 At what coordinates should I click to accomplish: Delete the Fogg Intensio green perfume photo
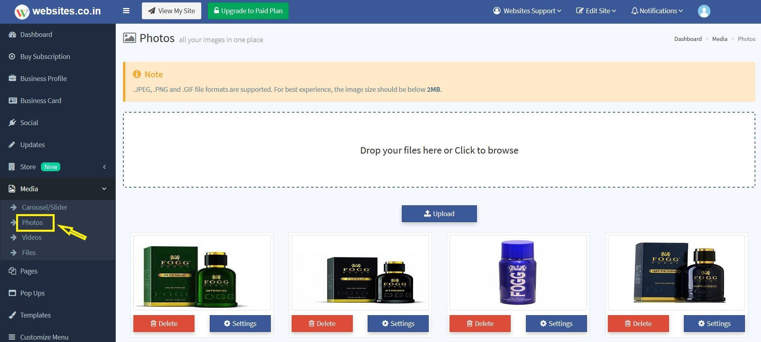click(164, 324)
